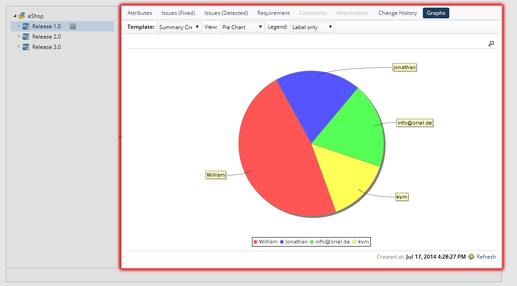Switch to the Issues (Detected) tab

[x=226, y=13]
